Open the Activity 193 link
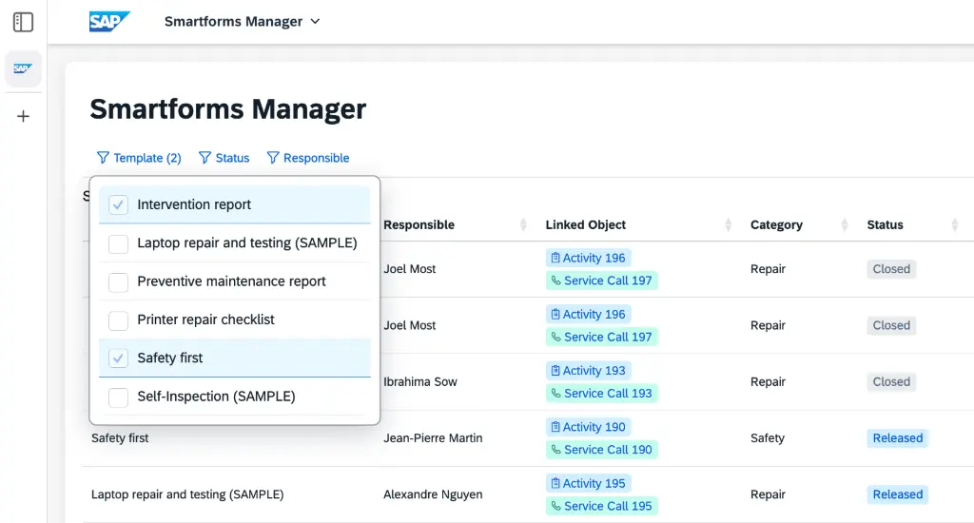 [588, 371]
